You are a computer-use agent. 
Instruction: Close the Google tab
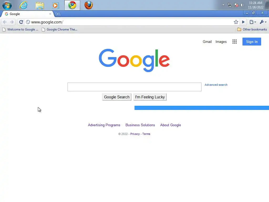[x=50, y=14]
